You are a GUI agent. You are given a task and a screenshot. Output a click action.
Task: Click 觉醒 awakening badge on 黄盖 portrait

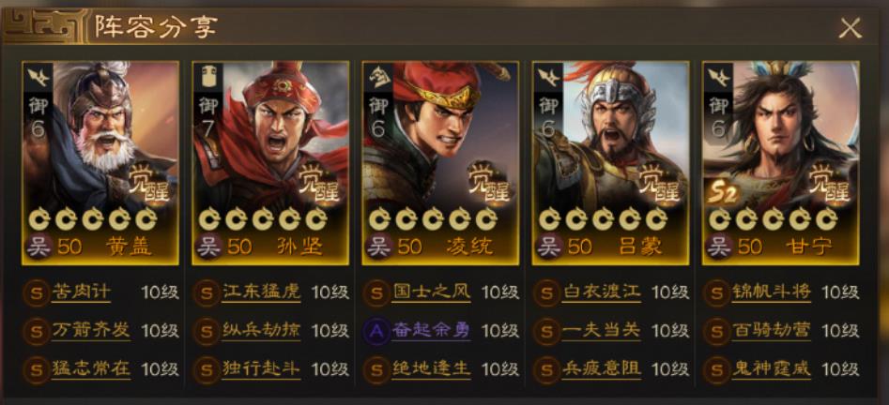point(150,183)
